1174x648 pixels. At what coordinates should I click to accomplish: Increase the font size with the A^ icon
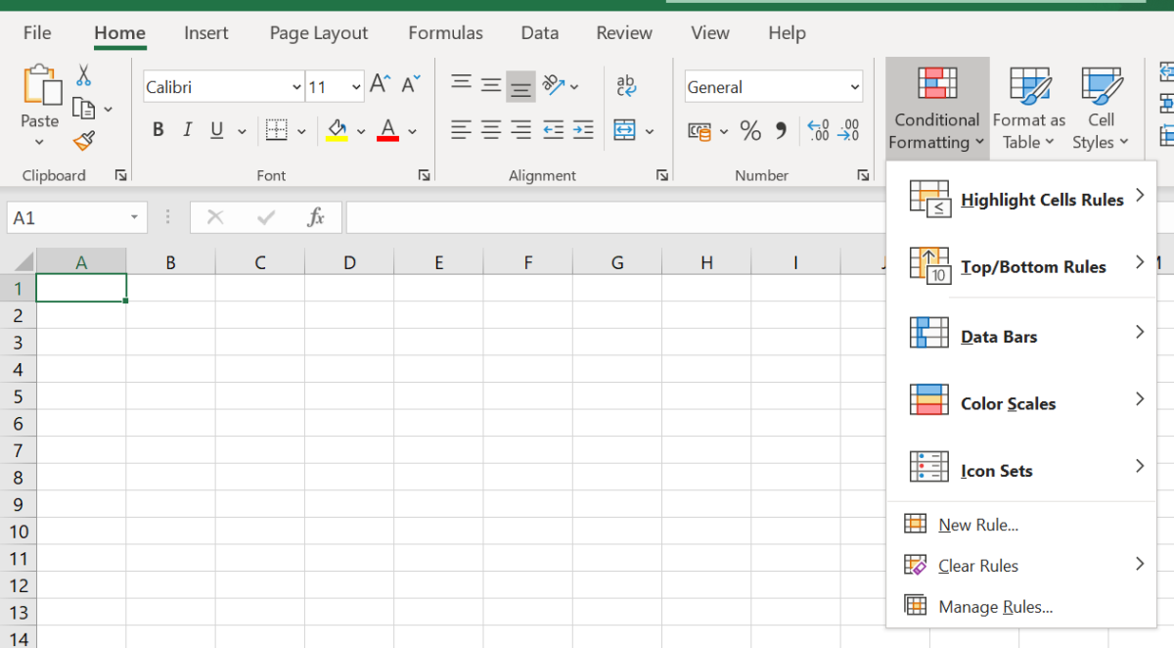379,83
